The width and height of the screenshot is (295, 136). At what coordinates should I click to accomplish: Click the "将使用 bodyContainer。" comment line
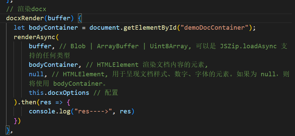[x=68, y=83]
